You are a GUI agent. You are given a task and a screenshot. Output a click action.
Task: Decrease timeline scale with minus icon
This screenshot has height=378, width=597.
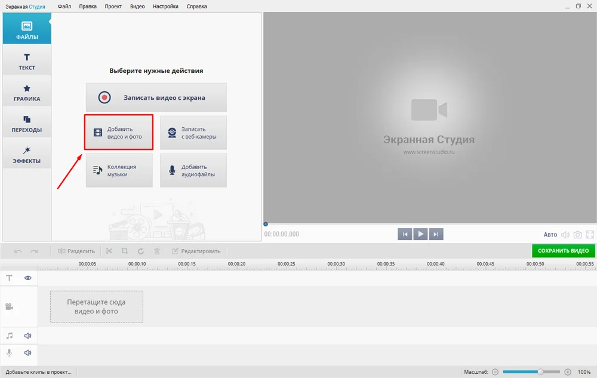tap(496, 372)
